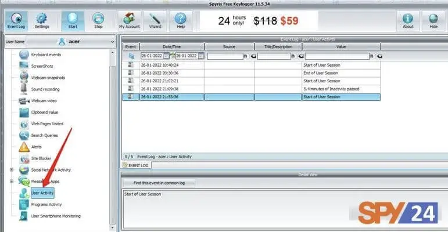Click sidebar scrollbar up arrow
448x232 pixels.
pos(112,53)
